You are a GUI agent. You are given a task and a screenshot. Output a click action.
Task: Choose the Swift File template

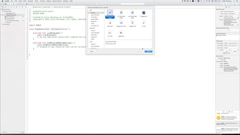110,24
